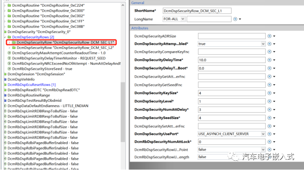
Task: Click the DcmDspSecurityDelayTime value field
Action: tap(232, 60)
